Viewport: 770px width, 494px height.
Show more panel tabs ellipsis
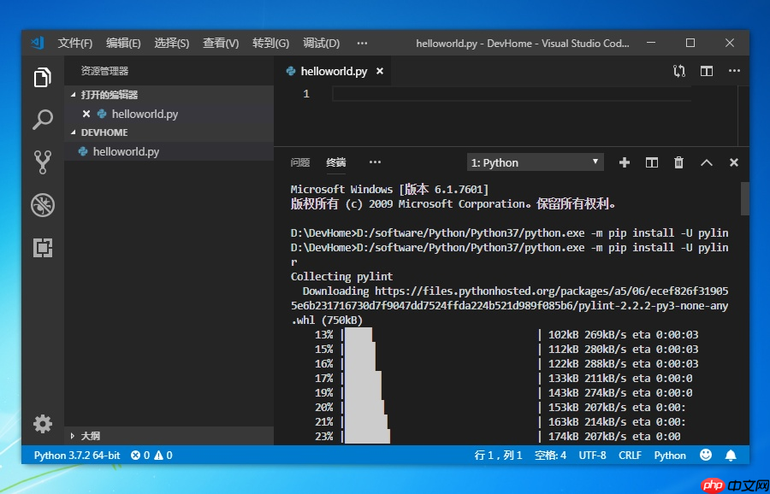point(375,162)
